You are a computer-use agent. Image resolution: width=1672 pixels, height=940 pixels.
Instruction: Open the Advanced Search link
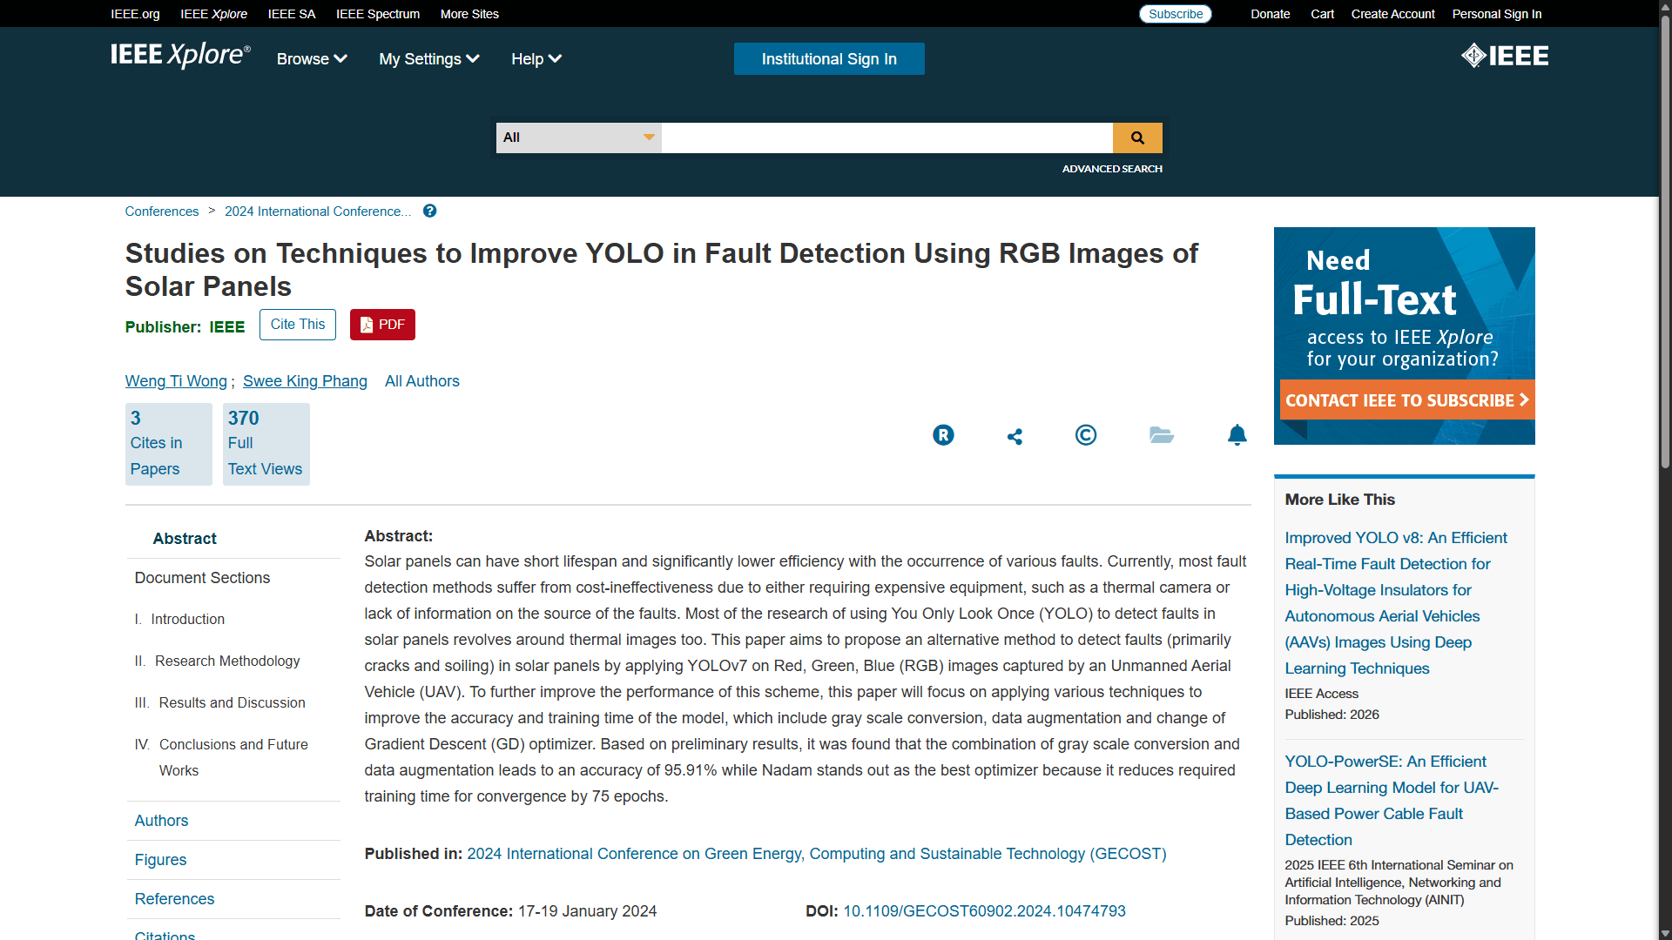[1112, 169]
